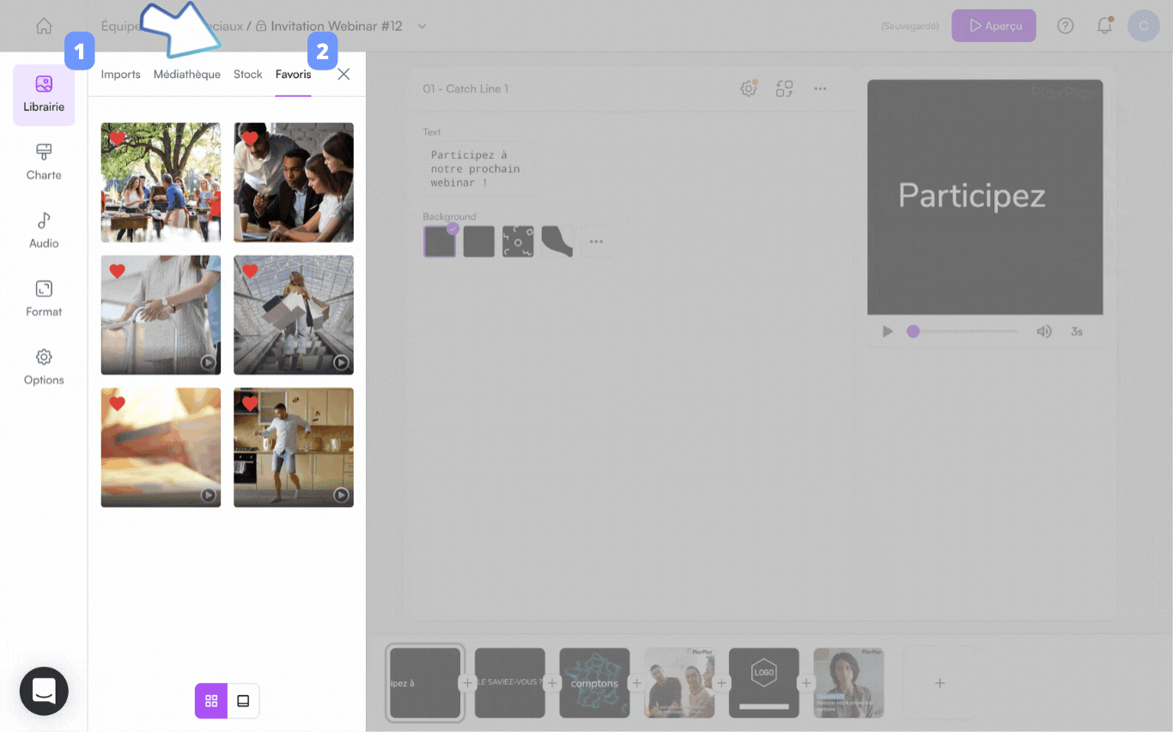Viewport: 1173px width, 732px height.
Task: Click the 3s duration label
Action: click(x=1077, y=331)
